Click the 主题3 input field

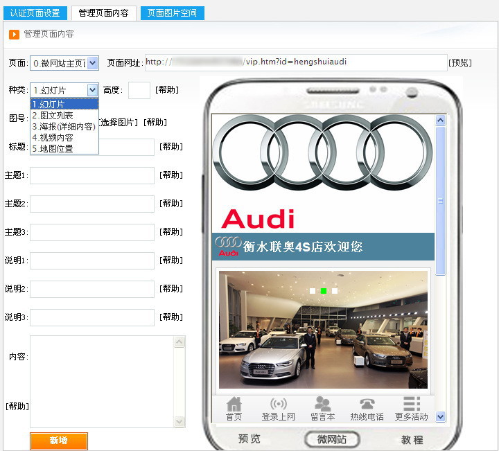pos(92,232)
